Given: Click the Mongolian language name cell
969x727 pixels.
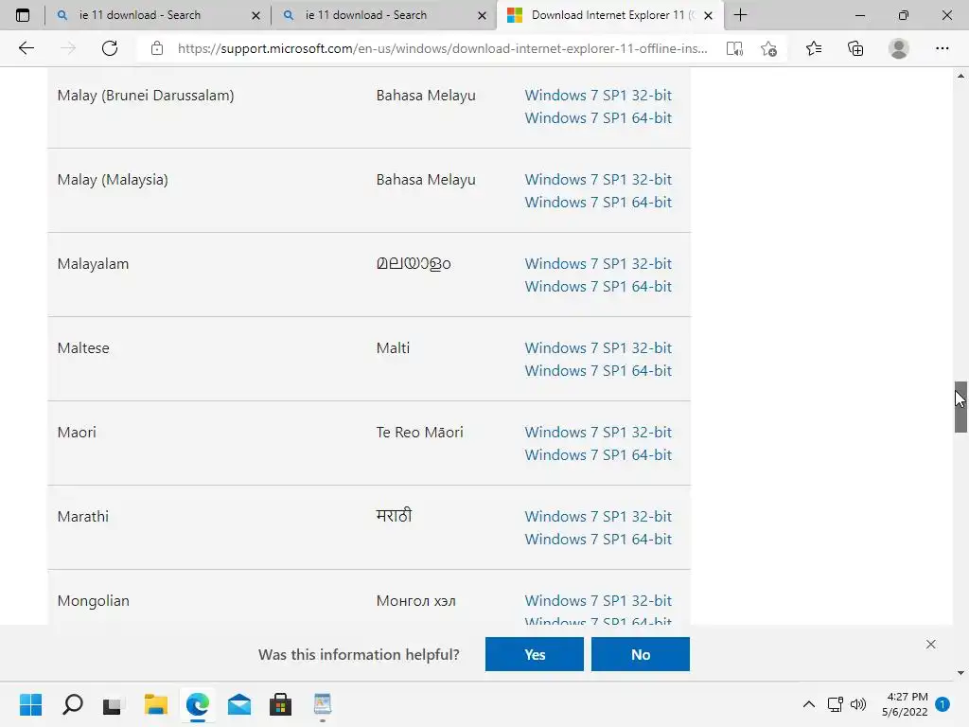Looking at the screenshot, I should 94,601.
